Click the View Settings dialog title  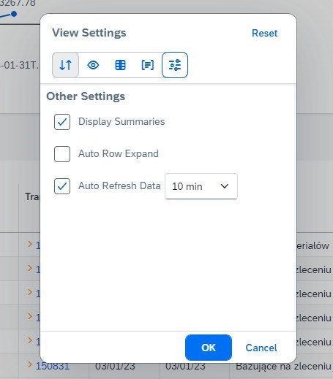tap(89, 33)
